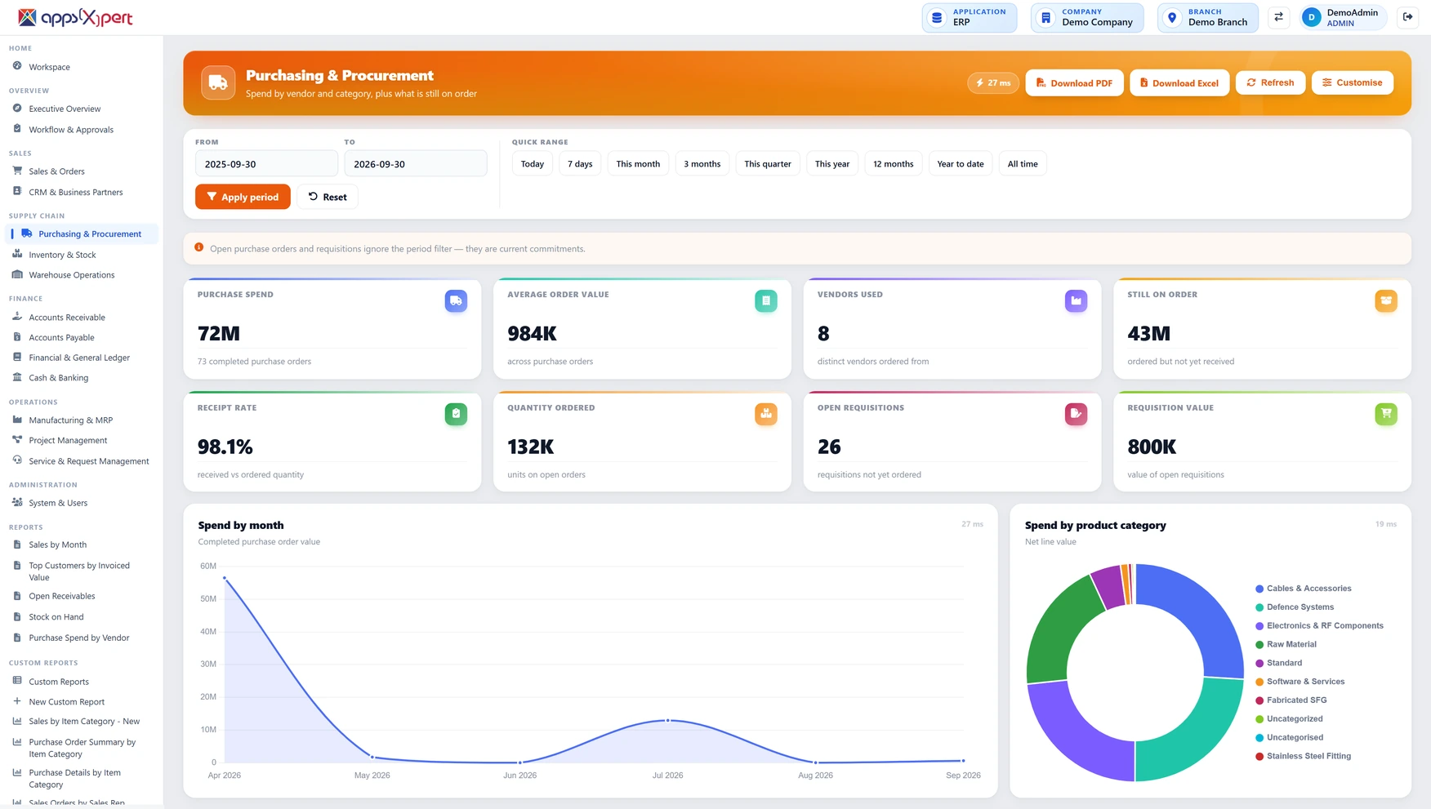1431x809 pixels.
Task: Click the Manufacturing & MRP factory icon
Action: 17,420
